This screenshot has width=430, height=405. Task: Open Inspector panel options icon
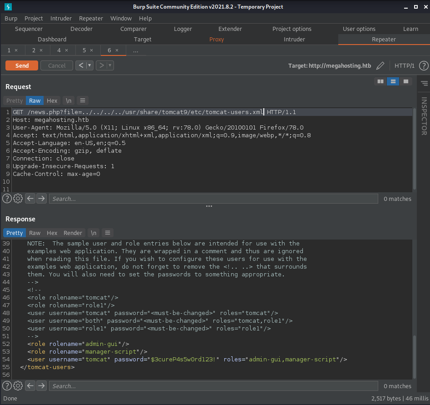click(x=424, y=83)
